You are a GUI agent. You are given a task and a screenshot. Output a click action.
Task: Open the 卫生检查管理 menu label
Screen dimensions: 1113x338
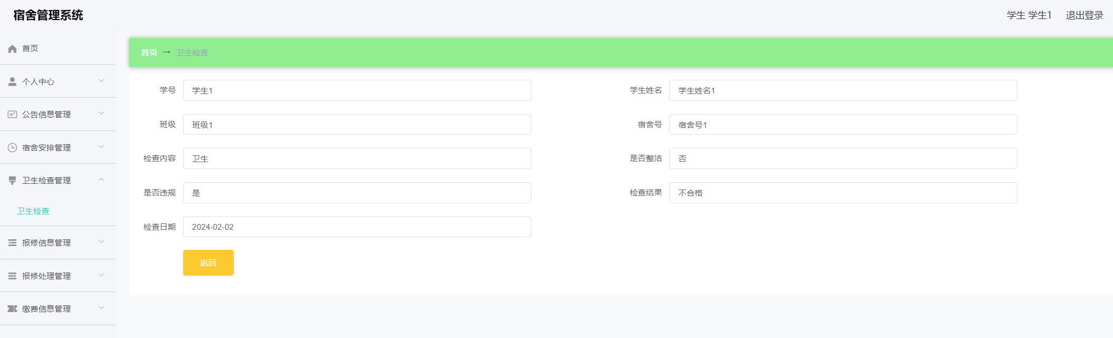(46, 181)
